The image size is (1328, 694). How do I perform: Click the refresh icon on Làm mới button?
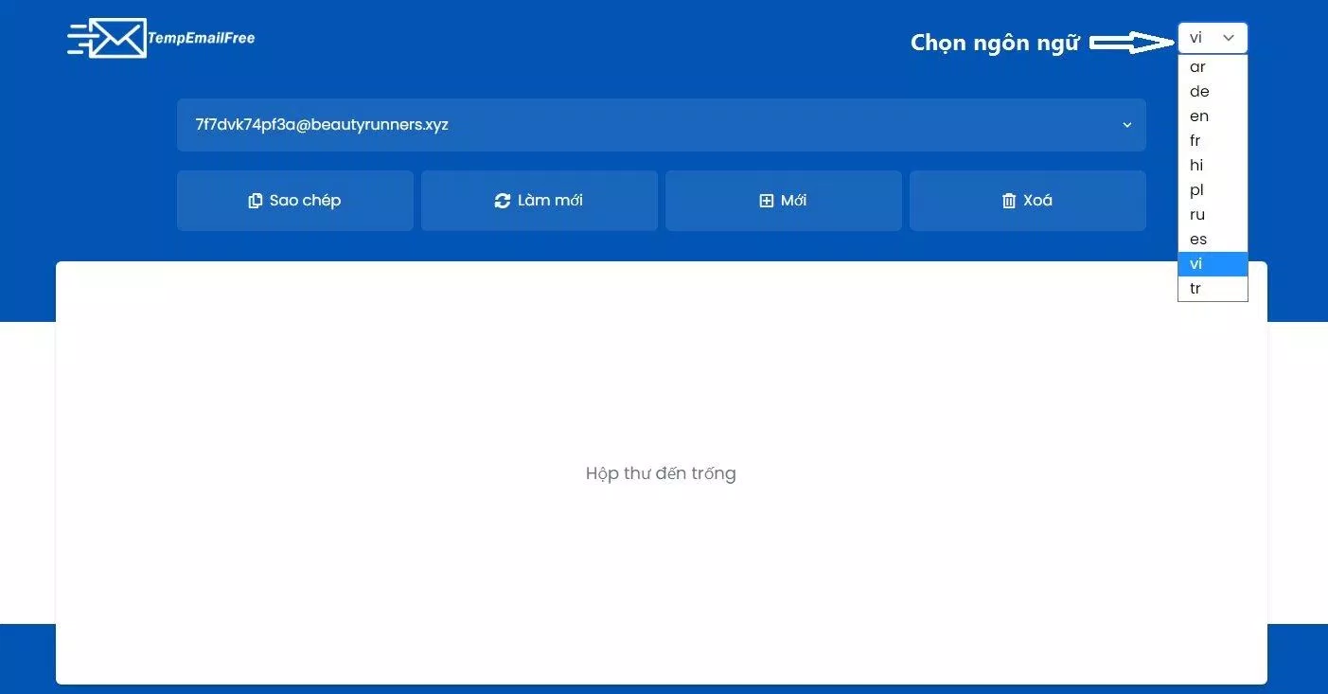coord(502,200)
